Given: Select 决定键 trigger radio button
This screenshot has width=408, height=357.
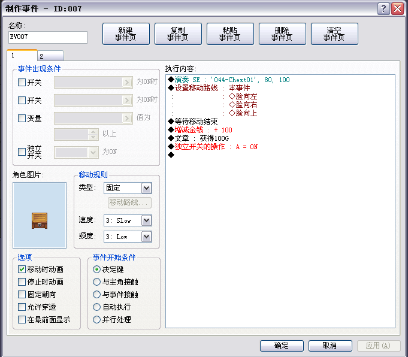Looking at the screenshot, I should tap(96, 270).
